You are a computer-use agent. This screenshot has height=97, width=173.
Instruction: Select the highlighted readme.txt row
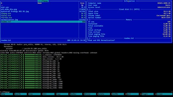pyautogui.click(x=43, y=22)
